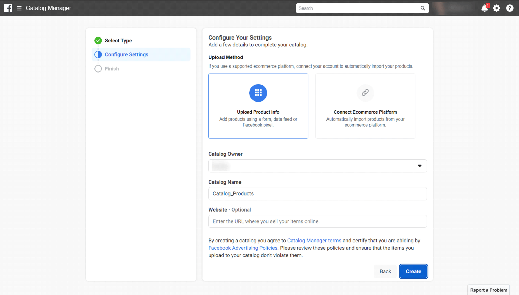Screen dimensions: 519x295
Task: Select the Finish step radio button
Action: click(98, 69)
